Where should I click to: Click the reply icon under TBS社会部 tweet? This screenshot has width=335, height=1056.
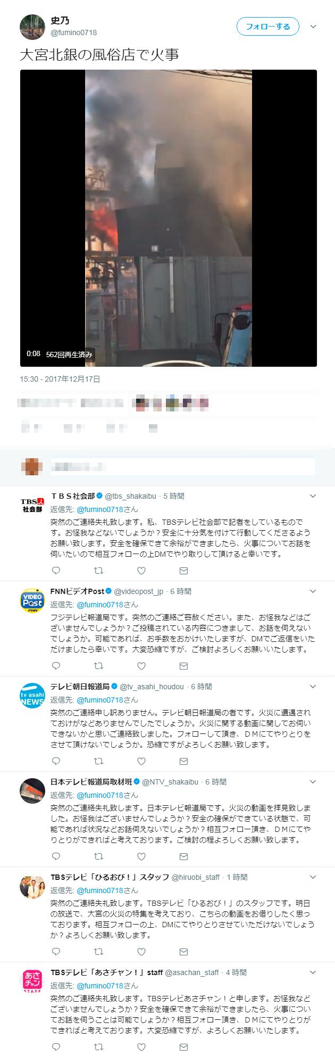[56, 571]
